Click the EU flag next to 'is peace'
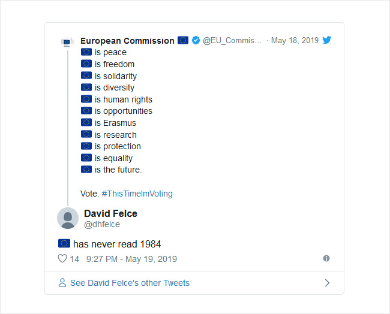 pos(86,52)
